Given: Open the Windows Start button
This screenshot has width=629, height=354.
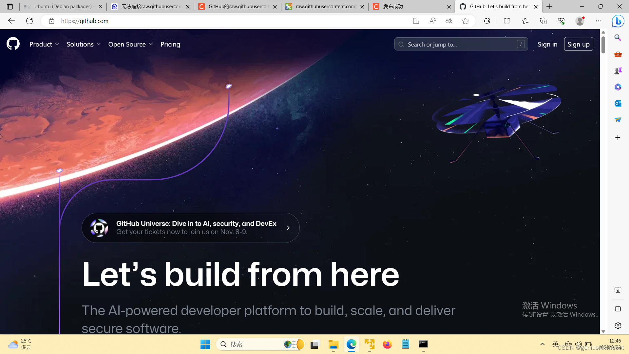Looking at the screenshot, I should (x=205, y=344).
